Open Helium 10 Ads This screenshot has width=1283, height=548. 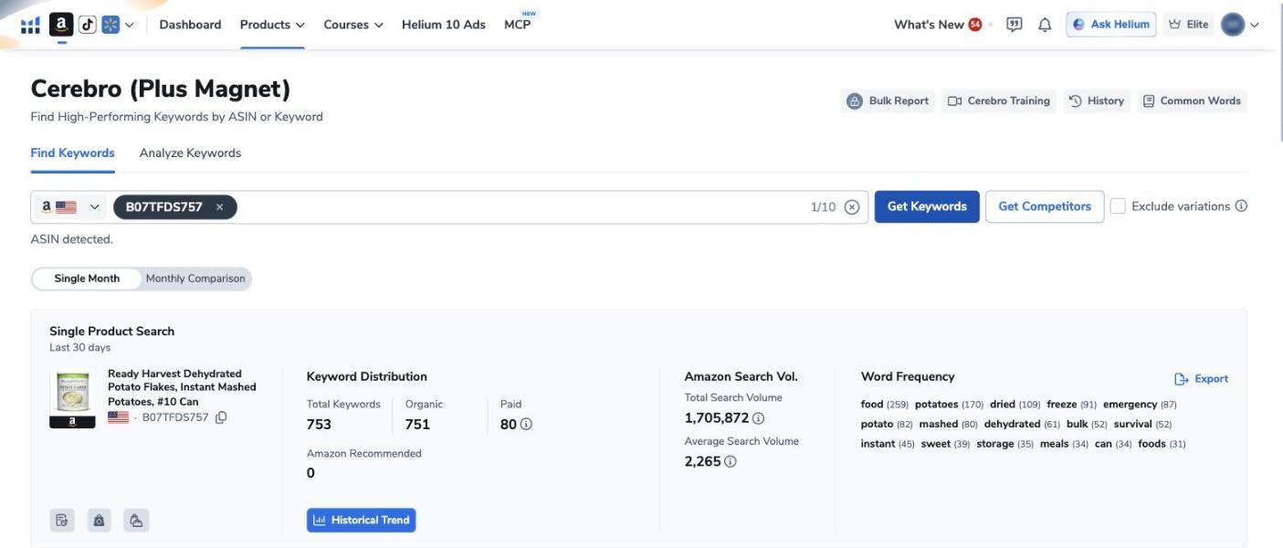[x=444, y=25]
